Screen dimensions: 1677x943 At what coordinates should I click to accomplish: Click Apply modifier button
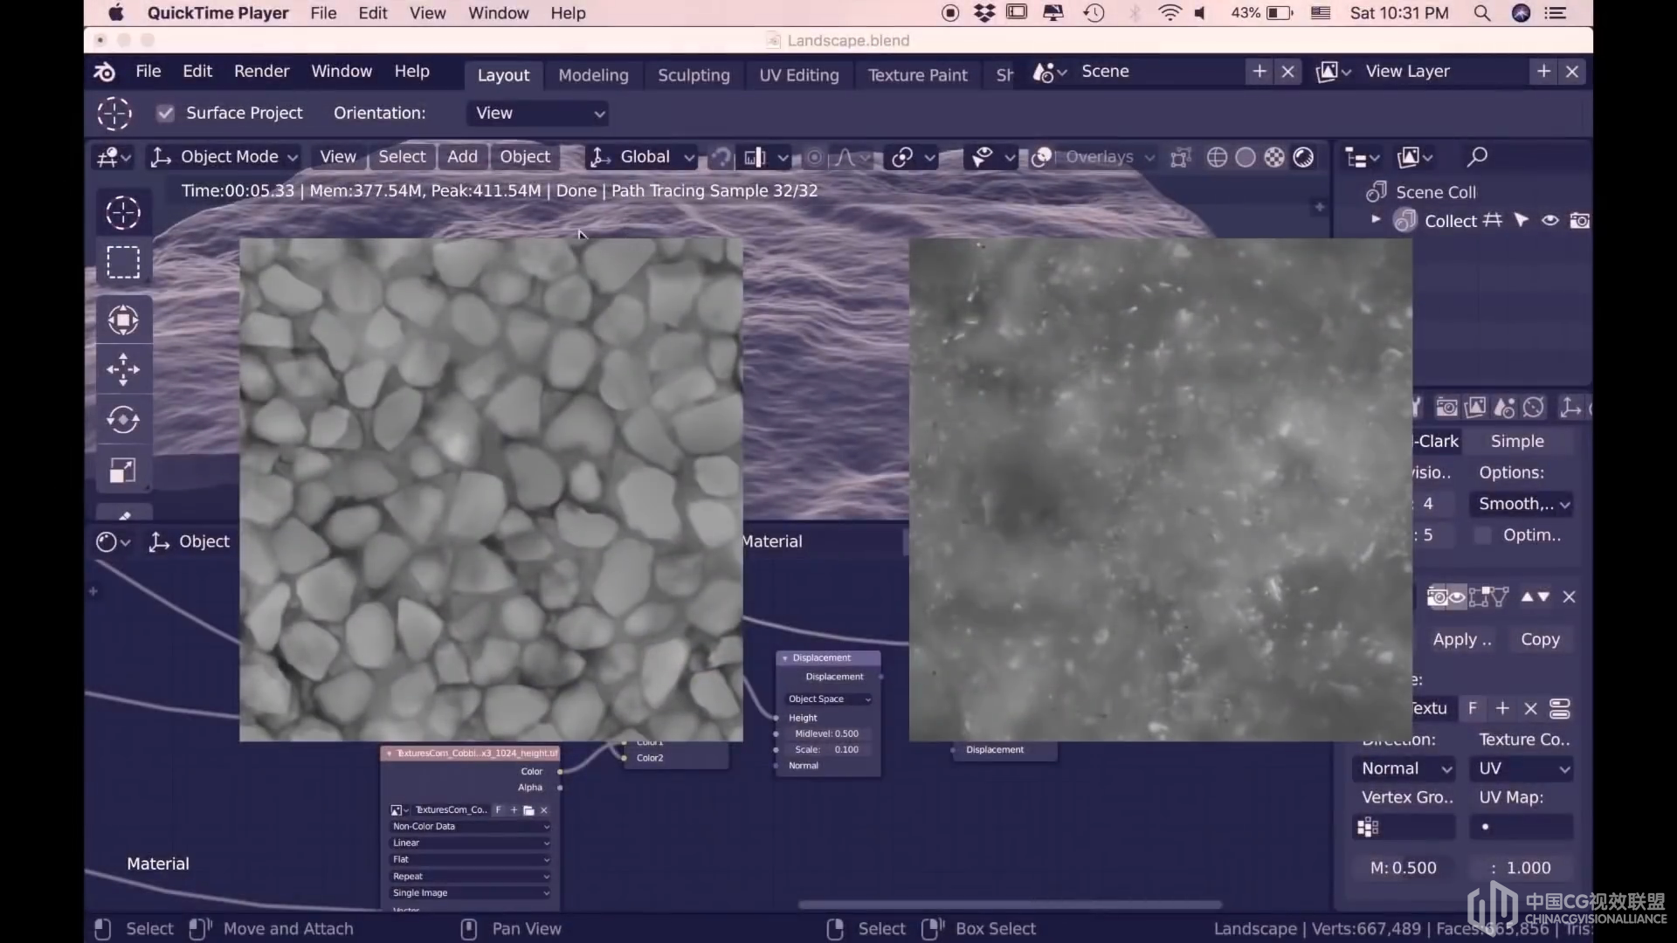coord(1462,639)
